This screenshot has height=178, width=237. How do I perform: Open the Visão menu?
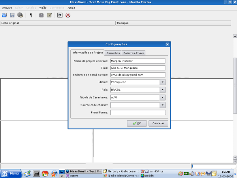pyautogui.click(x=43, y=8)
